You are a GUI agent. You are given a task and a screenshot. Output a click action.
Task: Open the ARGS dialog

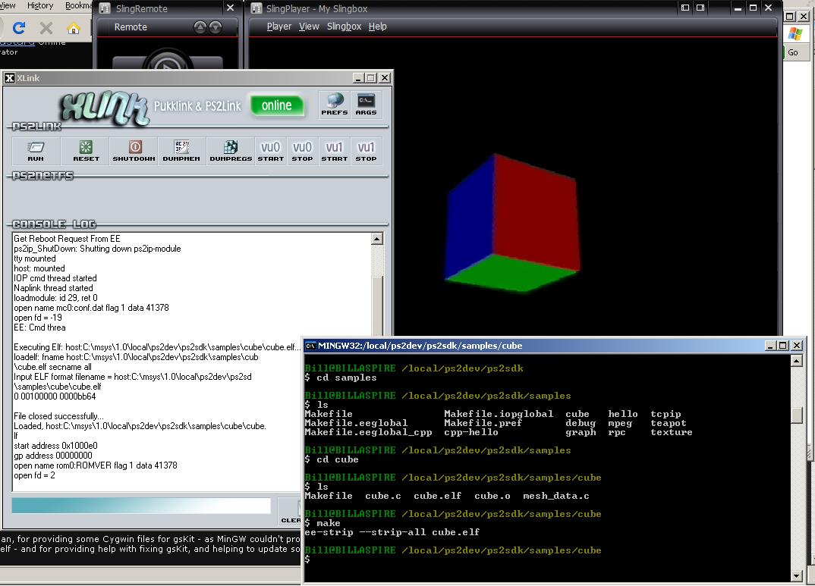(x=366, y=105)
